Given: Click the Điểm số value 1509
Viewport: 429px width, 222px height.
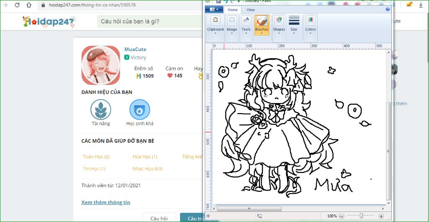Looking at the screenshot, I should pos(148,76).
